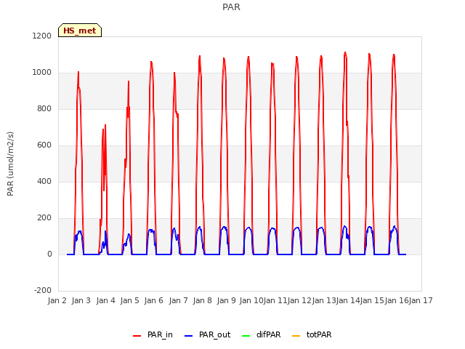The height and width of the screenshot is (349, 465).
Task: Click the Jan 4 lowest PAR_in peak
Action: tap(105, 126)
